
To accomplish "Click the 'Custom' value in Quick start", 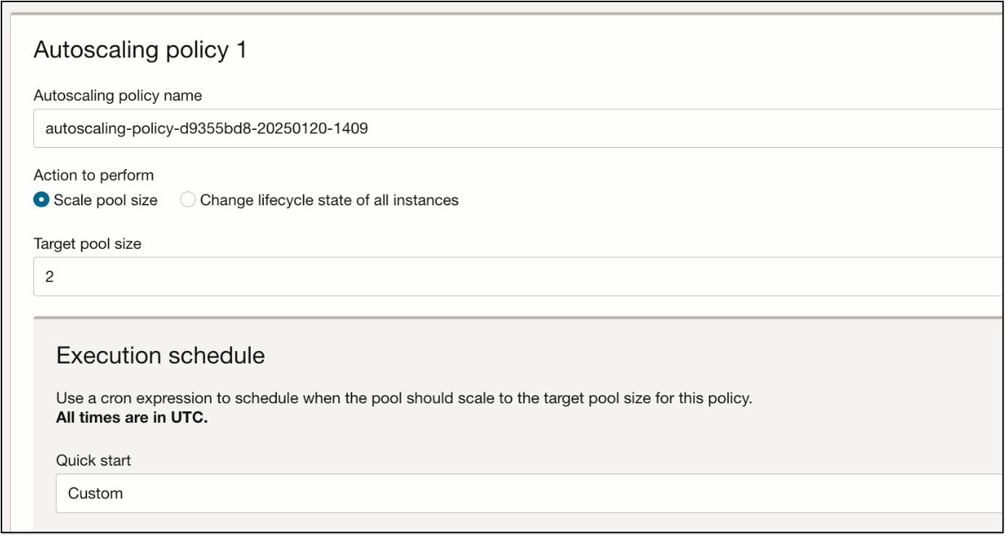I will (x=95, y=493).
